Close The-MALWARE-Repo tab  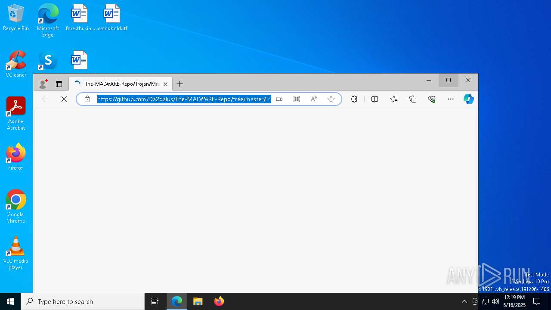point(165,84)
